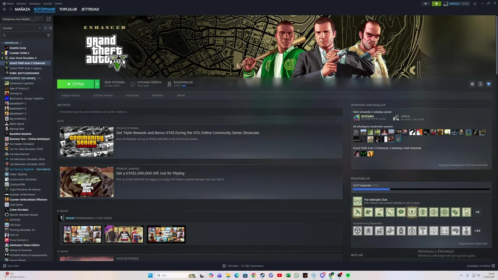Toggle sort by recent activity clock icon

[46, 28]
